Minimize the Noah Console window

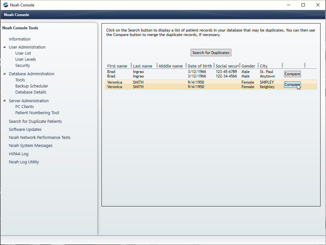point(289,5)
